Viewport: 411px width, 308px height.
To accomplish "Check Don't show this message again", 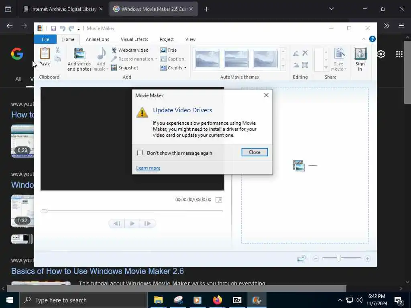I will coord(140,153).
